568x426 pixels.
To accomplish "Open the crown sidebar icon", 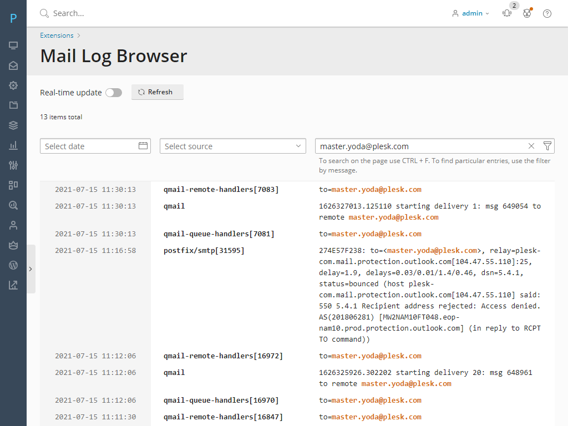I will tap(13, 245).
